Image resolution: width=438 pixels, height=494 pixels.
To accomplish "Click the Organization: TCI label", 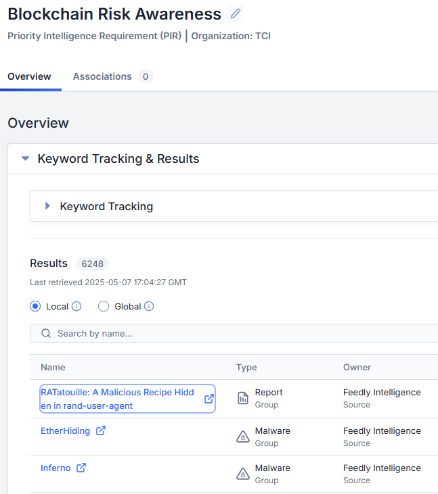I will pos(231,36).
